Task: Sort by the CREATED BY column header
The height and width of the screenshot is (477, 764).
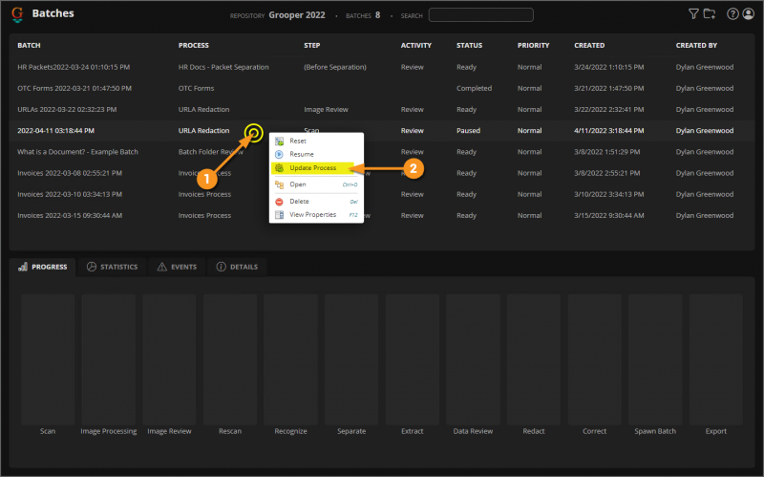Action: pos(696,45)
